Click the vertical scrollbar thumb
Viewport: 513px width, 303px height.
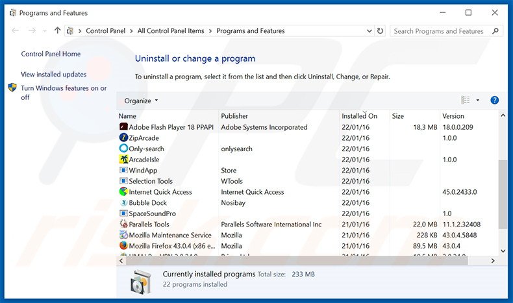coord(503,195)
